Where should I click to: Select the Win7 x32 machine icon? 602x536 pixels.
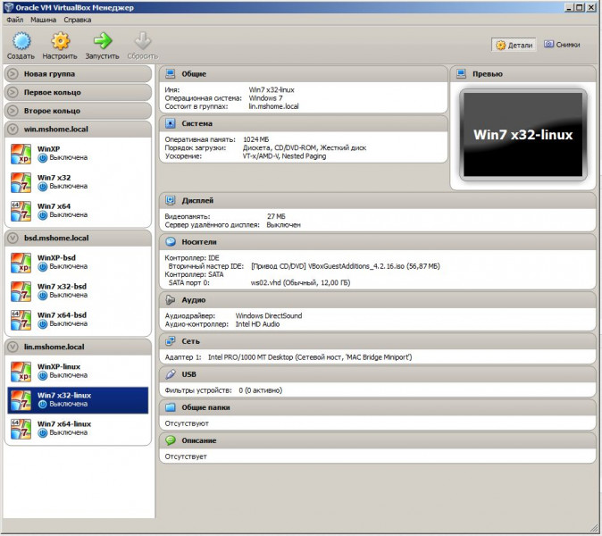coord(21,182)
